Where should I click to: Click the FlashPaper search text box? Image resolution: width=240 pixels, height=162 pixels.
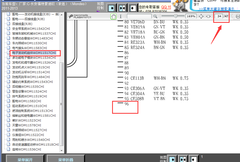coord(139,16)
